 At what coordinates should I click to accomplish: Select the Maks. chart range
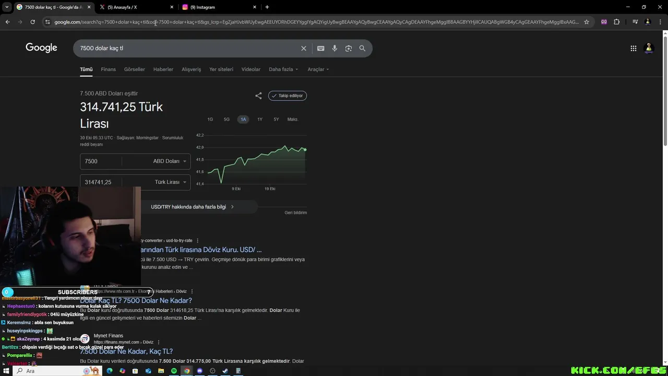point(293,119)
